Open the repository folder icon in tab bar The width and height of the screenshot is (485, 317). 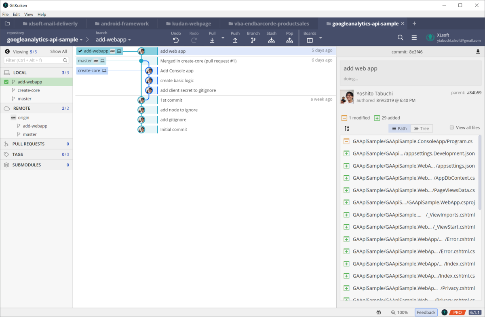click(x=7, y=23)
